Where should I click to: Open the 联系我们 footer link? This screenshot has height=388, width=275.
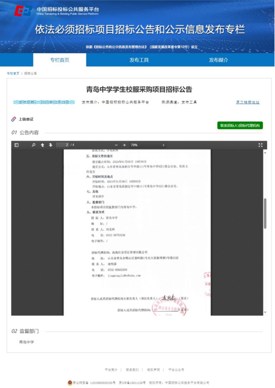coord(132,370)
